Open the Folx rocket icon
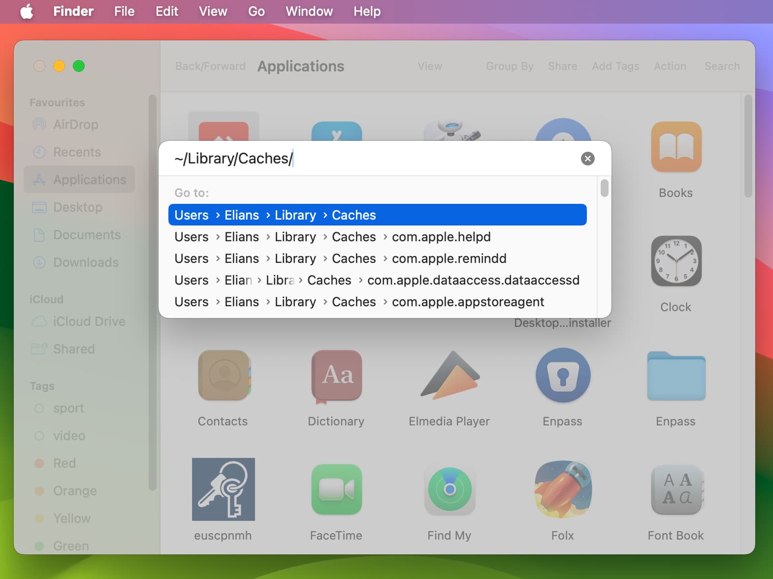This screenshot has height=579, width=773. click(563, 489)
